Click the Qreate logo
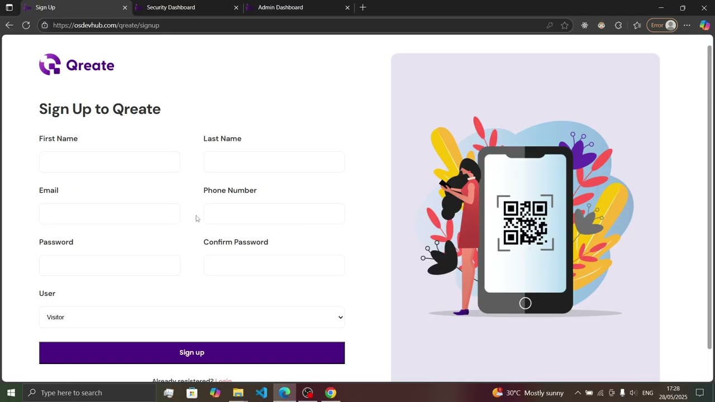This screenshot has width=715, height=402. (77, 65)
